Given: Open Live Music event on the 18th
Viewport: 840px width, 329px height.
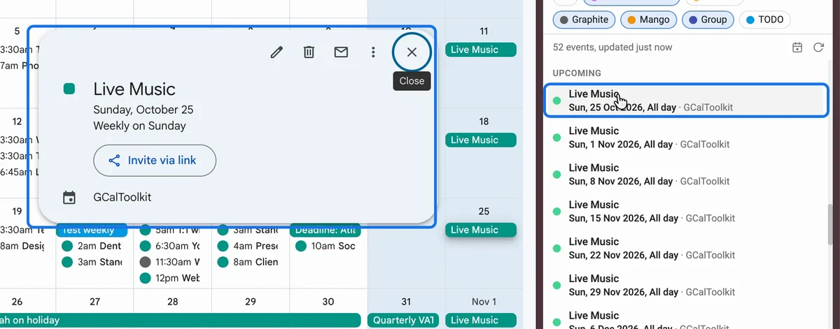Looking at the screenshot, I should 481,140.
